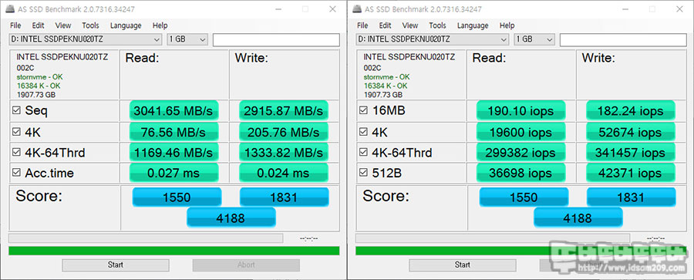Screen dimensions: 694x280
Task: Toggle 16MB checkbox in right window
Action: (363, 111)
